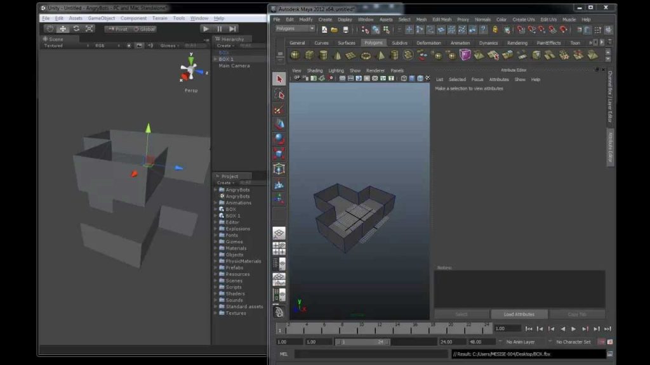Select the Move tool in Maya toolbox
650x365 pixels.
[279, 124]
